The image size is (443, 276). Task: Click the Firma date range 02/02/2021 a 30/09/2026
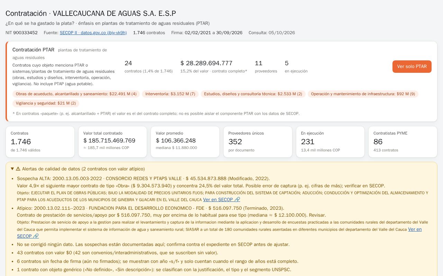214,33
